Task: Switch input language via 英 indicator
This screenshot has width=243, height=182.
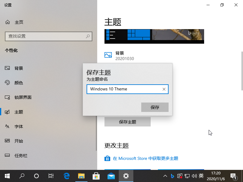Action: pos(201,176)
